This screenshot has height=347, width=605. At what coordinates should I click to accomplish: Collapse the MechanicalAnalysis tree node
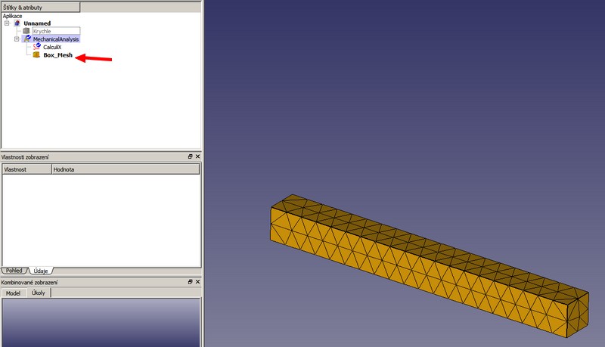17,39
